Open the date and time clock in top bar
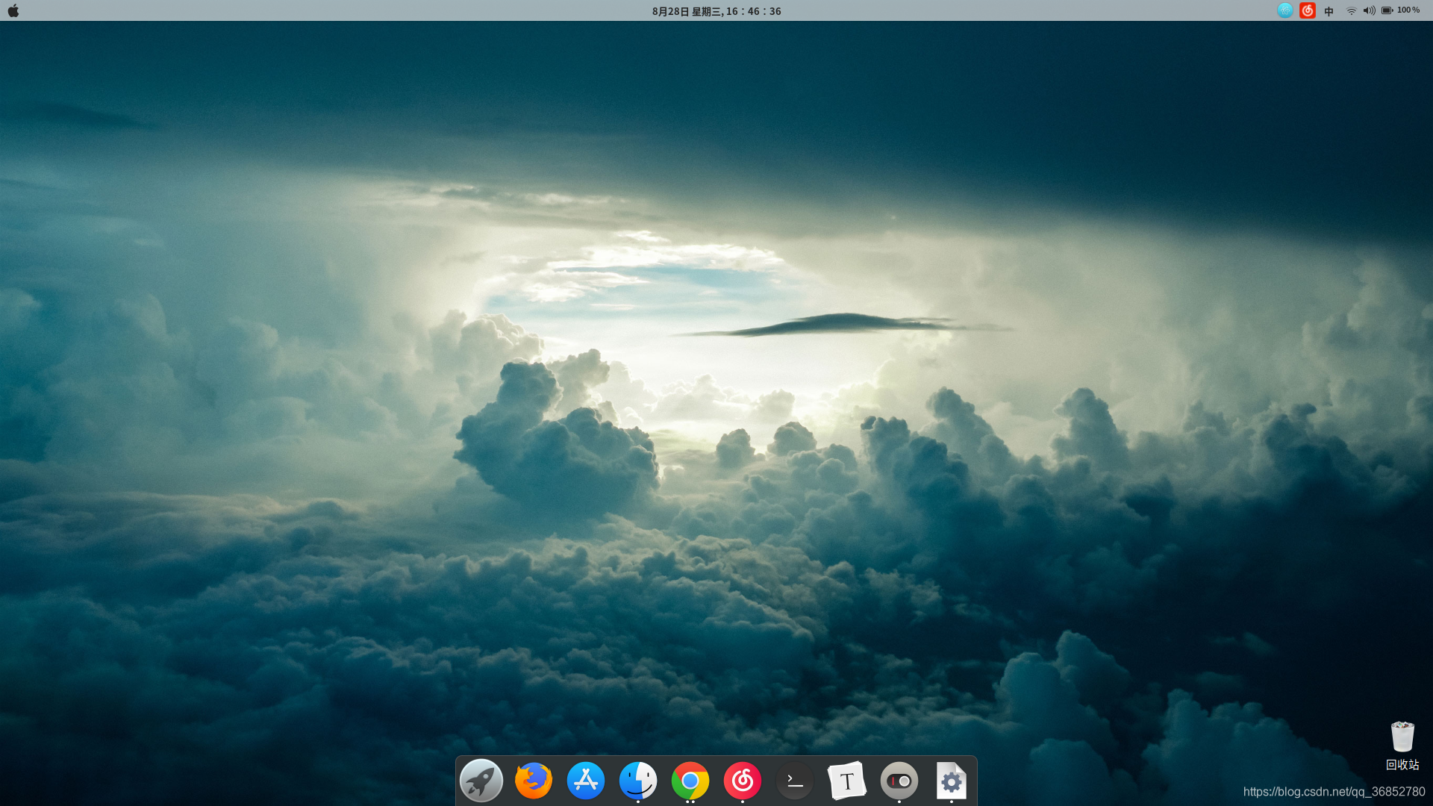 click(x=716, y=11)
